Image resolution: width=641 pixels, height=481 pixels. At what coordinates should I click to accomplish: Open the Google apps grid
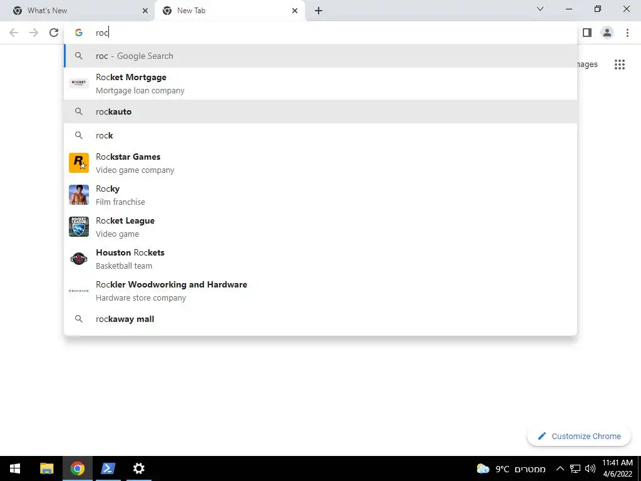(x=620, y=65)
